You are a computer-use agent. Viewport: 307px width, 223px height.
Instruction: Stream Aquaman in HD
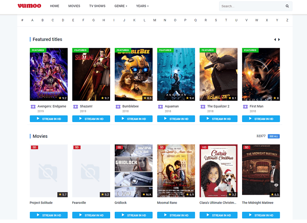click(x=176, y=119)
